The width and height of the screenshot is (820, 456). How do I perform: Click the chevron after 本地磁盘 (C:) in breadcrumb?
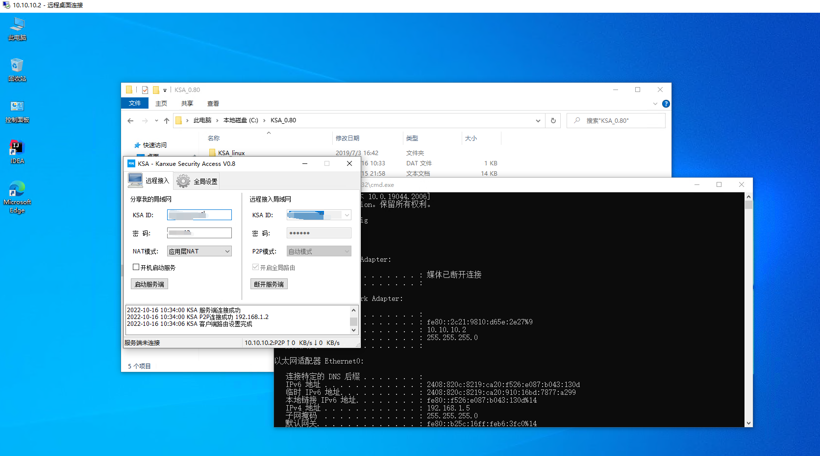click(x=264, y=120)
